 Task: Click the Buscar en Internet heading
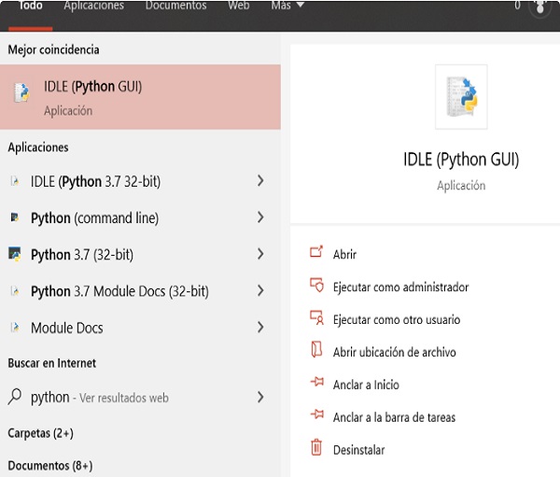pos(52,363)
